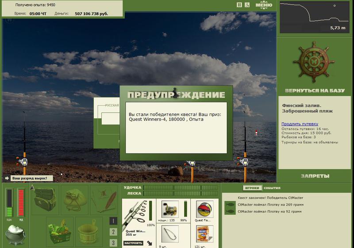Select tackle slot 2

tap(113, 232)
